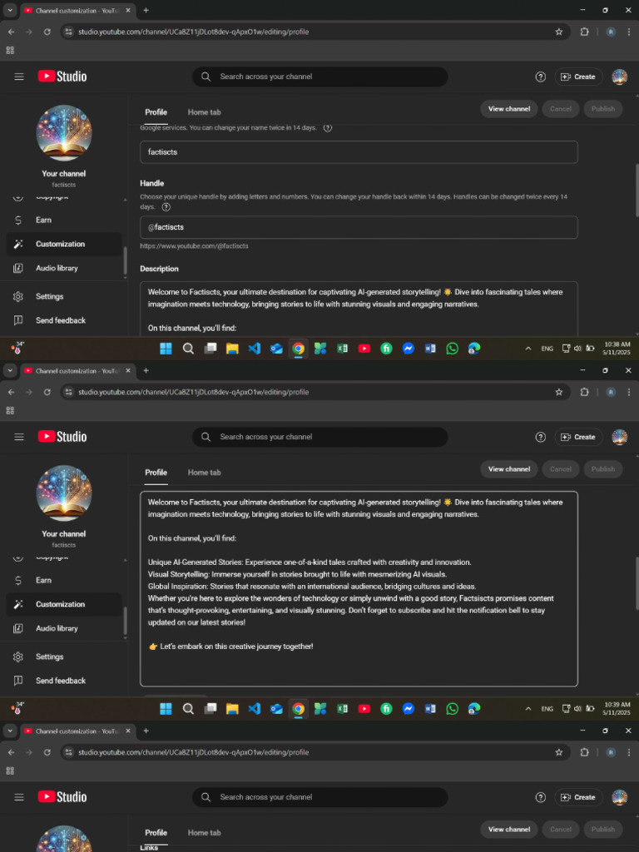The image size is (639, 852).
Task: Select the Profile tab in the 10:38 AM capture
Action: point(156,112)
